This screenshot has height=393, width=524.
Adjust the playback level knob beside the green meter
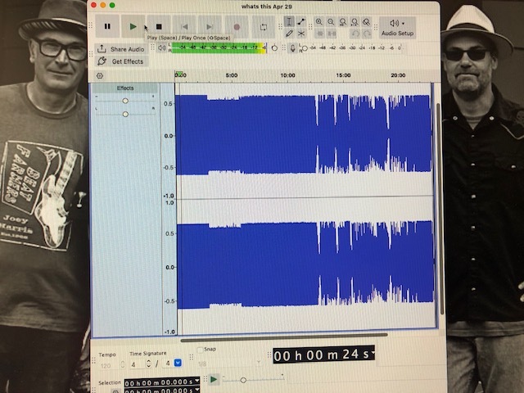pyautogui.click(x=274, y=48)
